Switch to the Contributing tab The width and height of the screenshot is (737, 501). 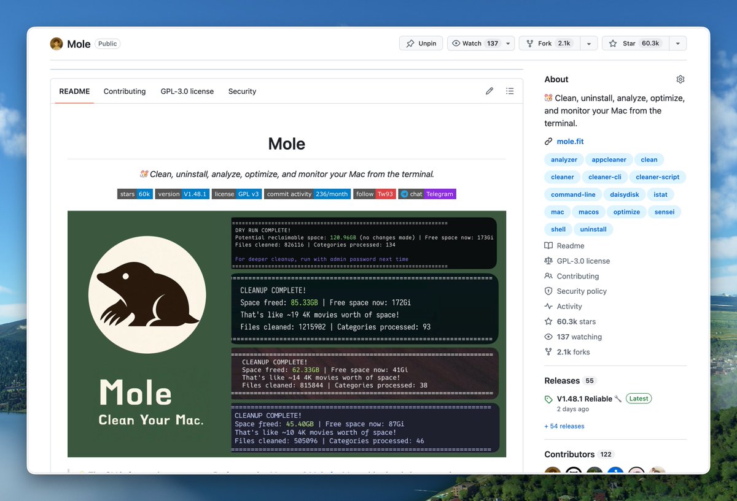pyautogui.click(x=125, y=91)
